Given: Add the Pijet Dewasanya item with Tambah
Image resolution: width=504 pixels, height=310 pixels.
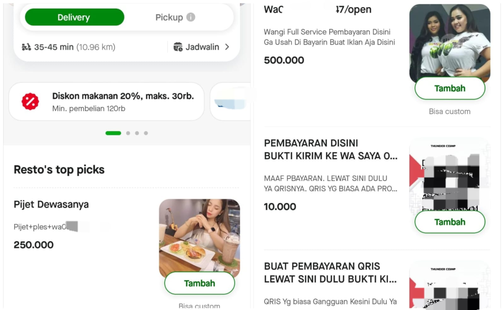Looking at the screenshot, I should point(199,283).
